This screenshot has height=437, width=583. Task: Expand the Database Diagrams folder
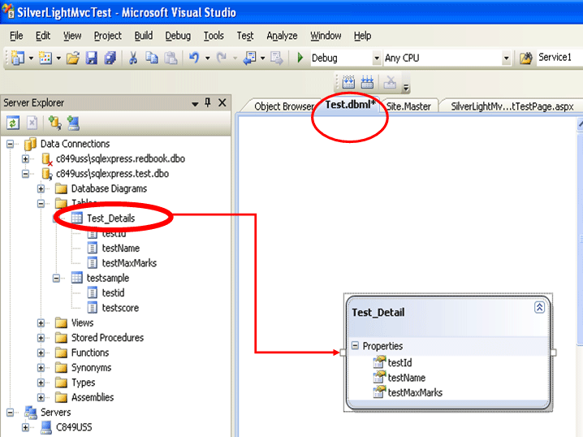(x=41, y=188)
